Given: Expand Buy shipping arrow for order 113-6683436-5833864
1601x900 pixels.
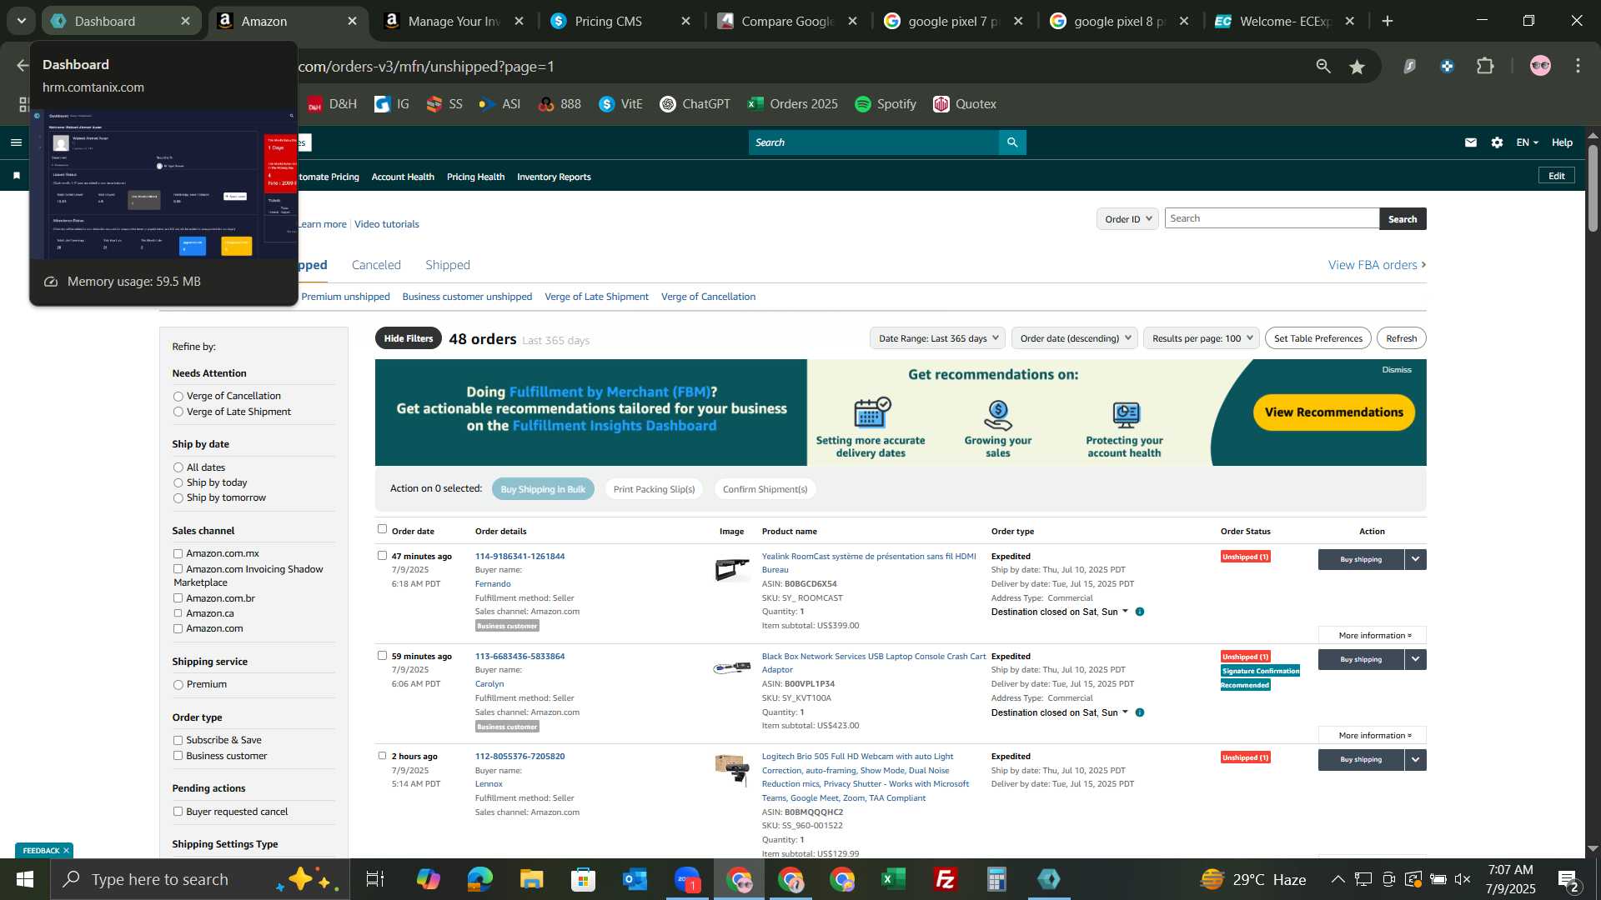Looking at the screenshot, I should 1415,659.
